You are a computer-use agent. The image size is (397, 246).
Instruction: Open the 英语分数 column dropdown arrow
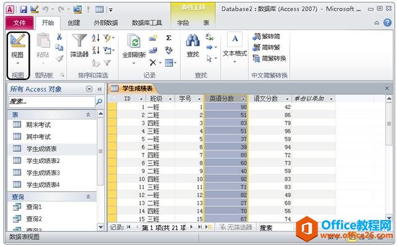243,99
